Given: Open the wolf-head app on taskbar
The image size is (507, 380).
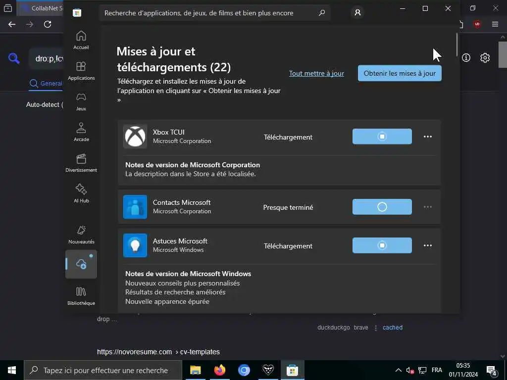Looking at the screenshot, I should click(x=268, y=370).
